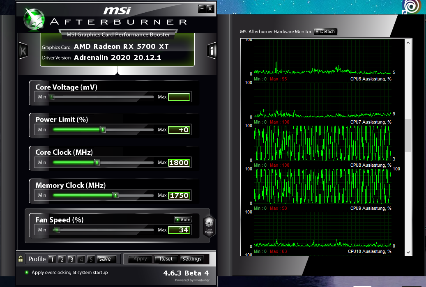This screenshot has height=287, width=426.
Task: Detach the Hardware Monitor panel
Action: point(325,32)
